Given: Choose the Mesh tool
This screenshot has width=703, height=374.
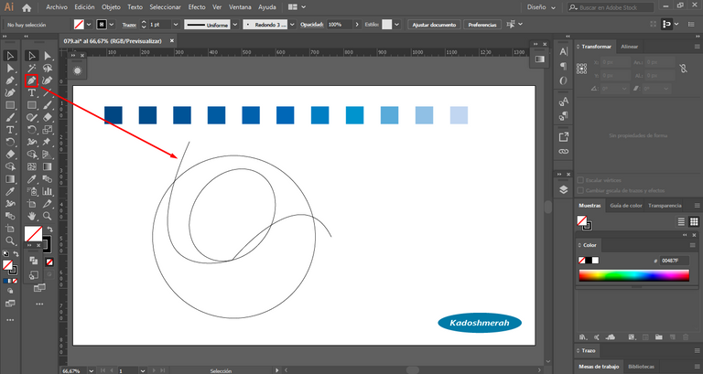Looking at the screenshot, I should tap(31, 166).
